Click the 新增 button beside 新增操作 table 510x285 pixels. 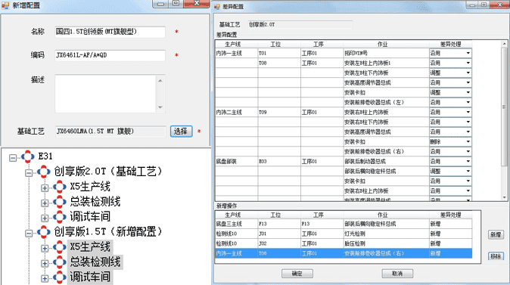(x=496, y=234)
